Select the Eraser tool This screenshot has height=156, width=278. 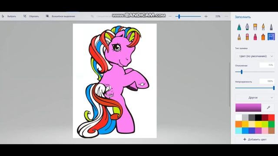(x=247, y=37)
